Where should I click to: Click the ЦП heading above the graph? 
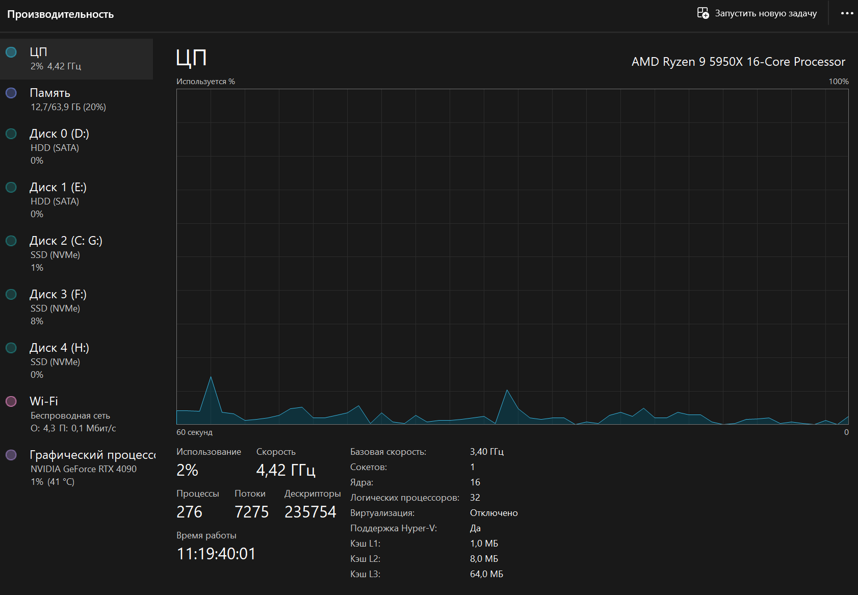191,58
